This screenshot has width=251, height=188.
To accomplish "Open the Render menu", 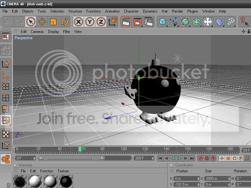I will coord(177,11).
